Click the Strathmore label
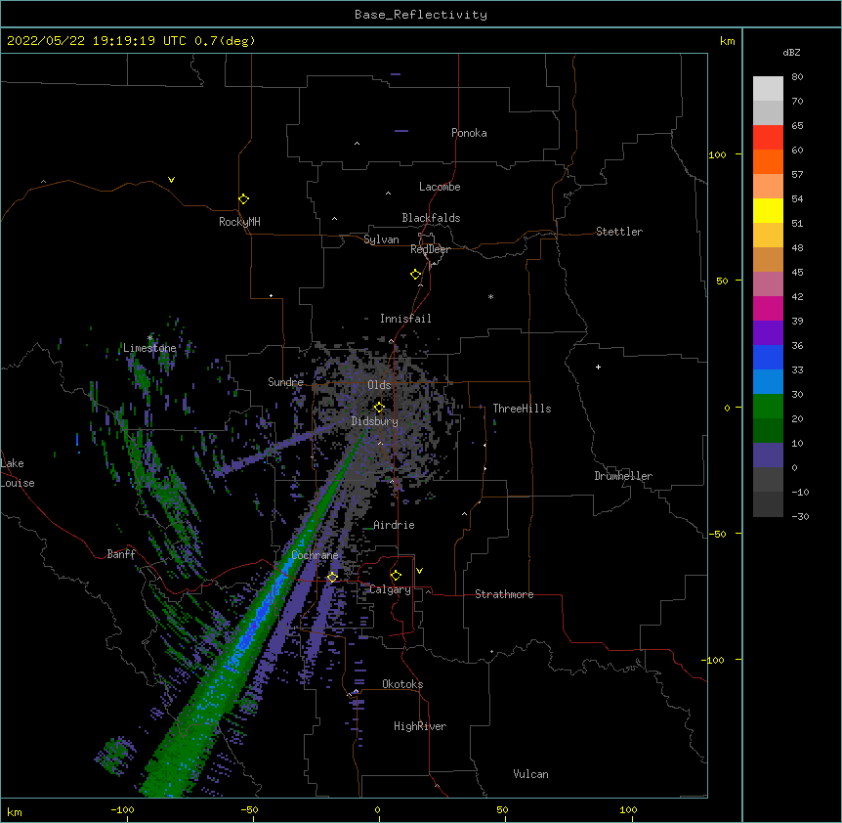842x823 pixels. click(x=504, y=594)
